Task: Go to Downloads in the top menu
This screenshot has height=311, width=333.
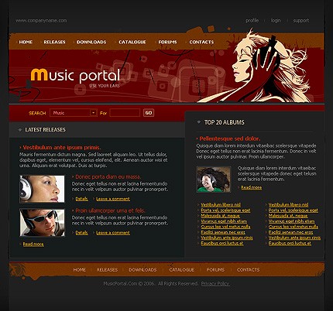Action: coord(91,42)
